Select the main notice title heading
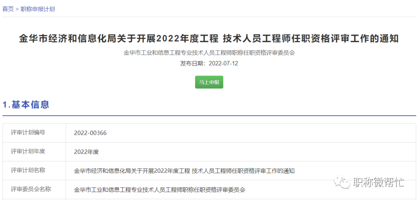418x201 pixels. pyautogui.click(x=209, y=39)
